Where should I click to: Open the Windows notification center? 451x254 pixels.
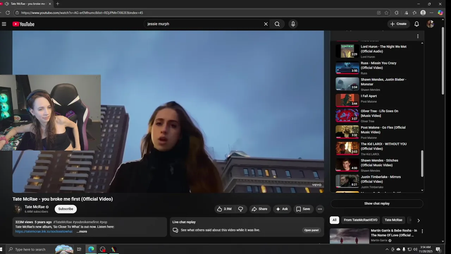[x=438, y=249]
